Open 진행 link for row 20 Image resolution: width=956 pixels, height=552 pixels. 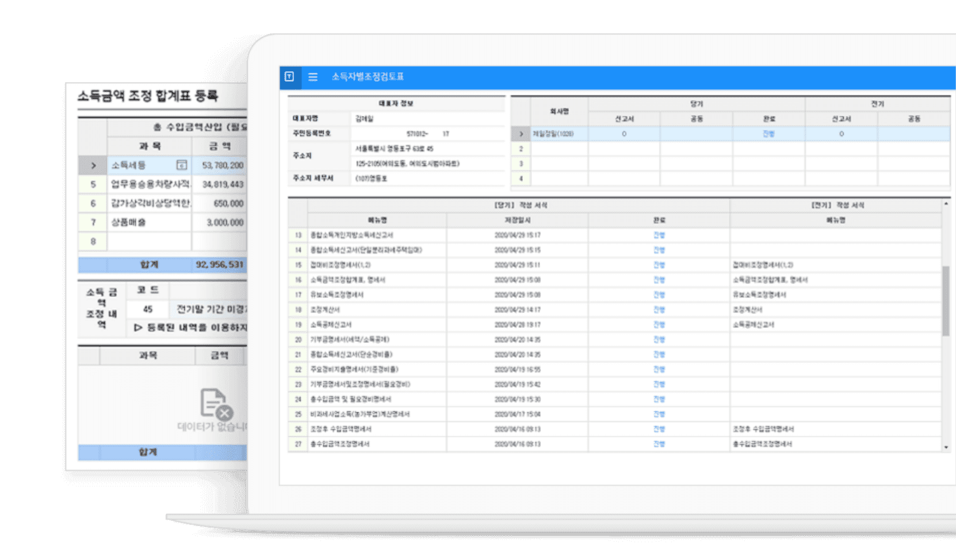(659, 340)
